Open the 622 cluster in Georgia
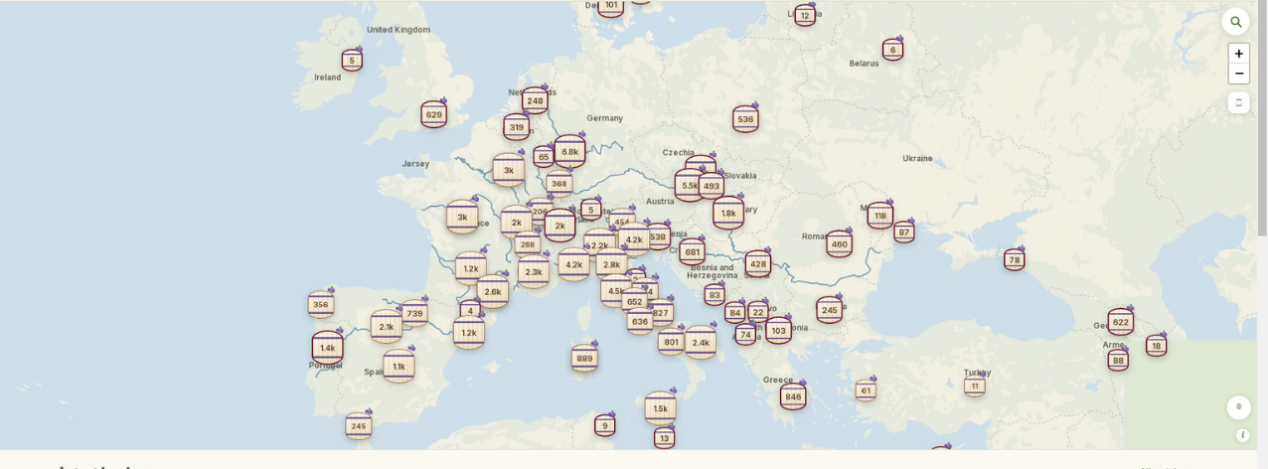Image resolution: width=1268 pixels, height=469 pixels. click(x=1121, y=322)
